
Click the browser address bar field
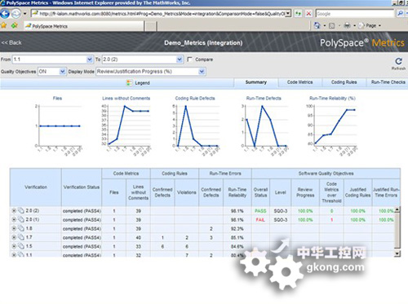point(162,14)
